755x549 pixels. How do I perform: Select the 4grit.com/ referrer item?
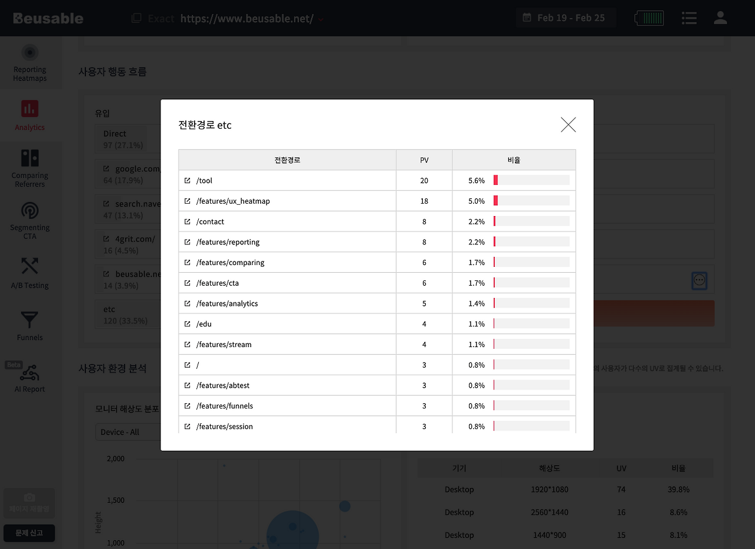128,244
